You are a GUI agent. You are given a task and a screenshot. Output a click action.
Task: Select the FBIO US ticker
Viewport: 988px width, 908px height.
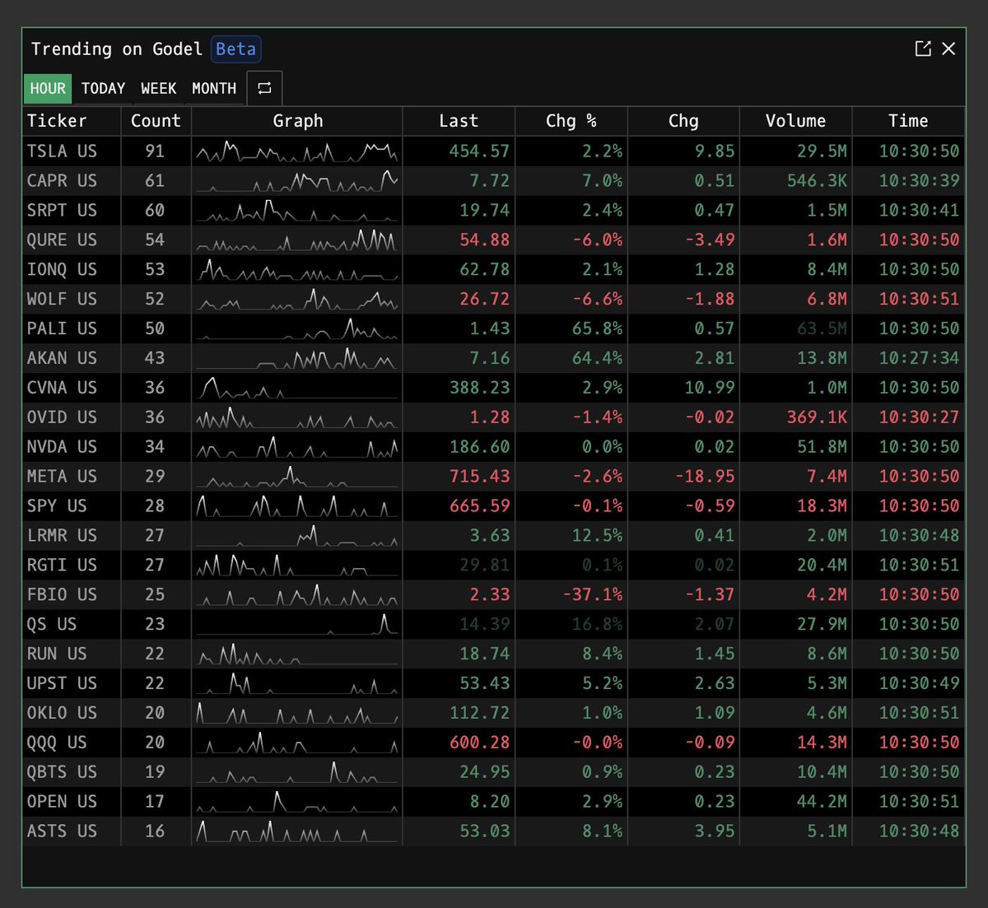(62, 594)
